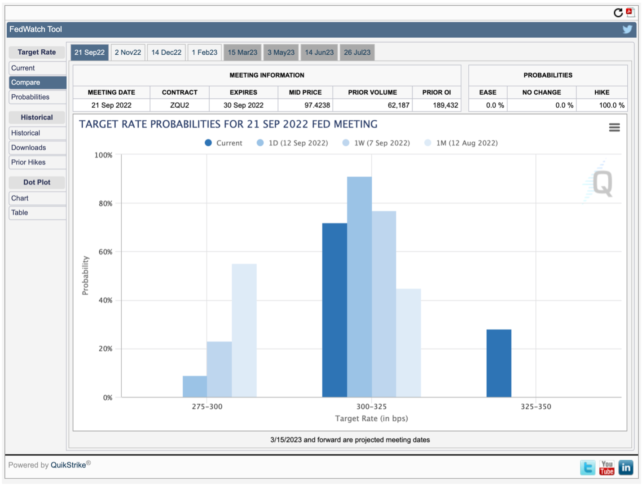Select Compare in the sidebar

[x=37, y=83]
